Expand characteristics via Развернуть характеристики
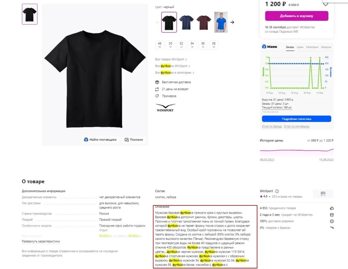 41,241
